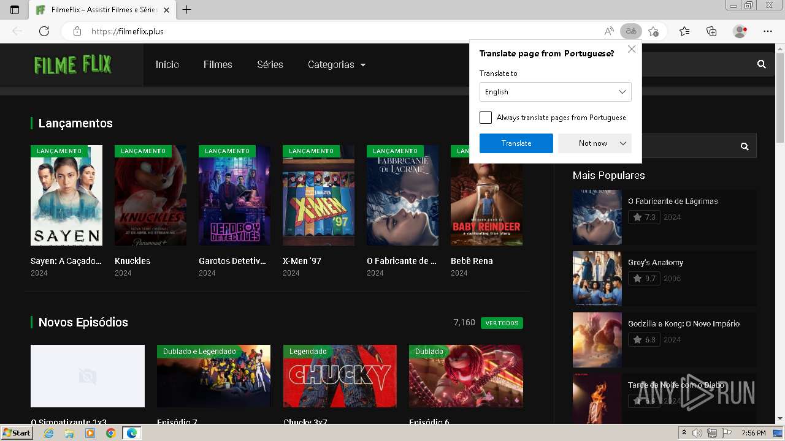Open O Fabricante de Lágrimas in Mais Populares
The width and height of the screenshot is (785, 441).
[x=673, y=201]
